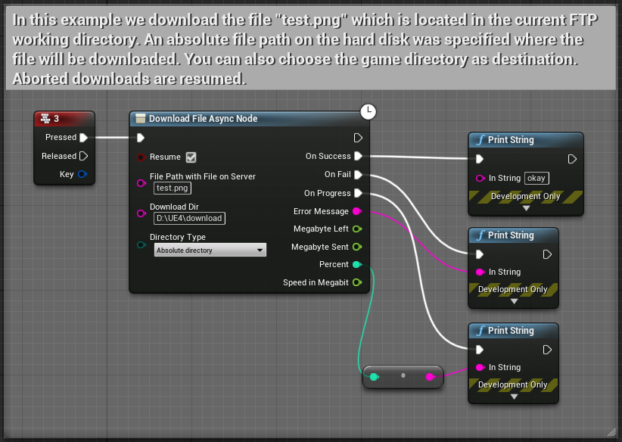
Task: Click the latent clock icon on Download node
Action: tap(368, 112)
